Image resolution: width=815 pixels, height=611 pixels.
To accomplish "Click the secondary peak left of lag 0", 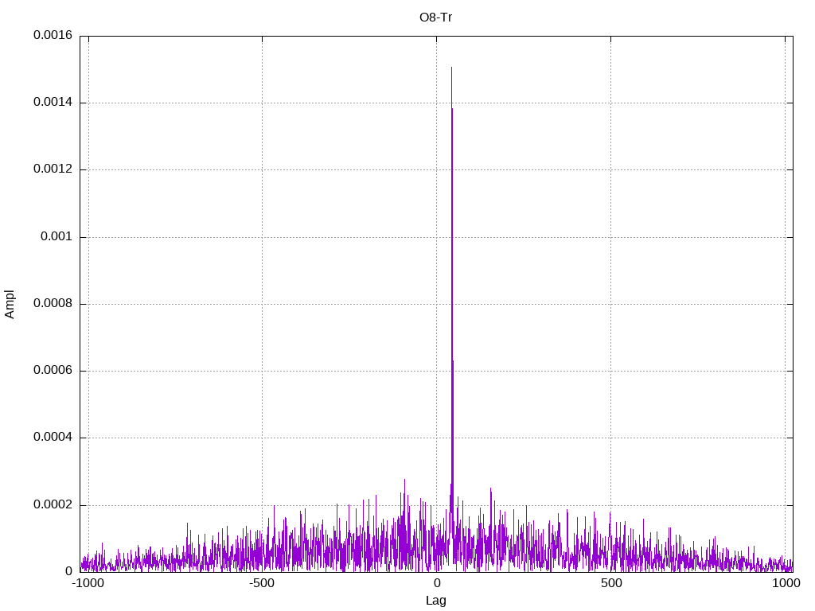I will (404, 480).
